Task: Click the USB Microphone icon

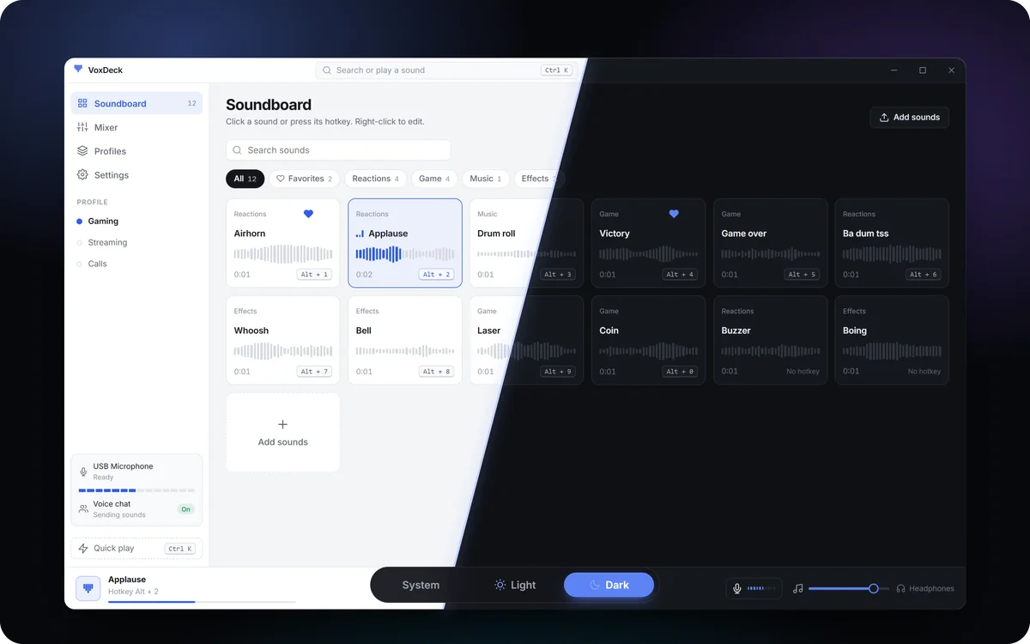Action: pos(83,471)
